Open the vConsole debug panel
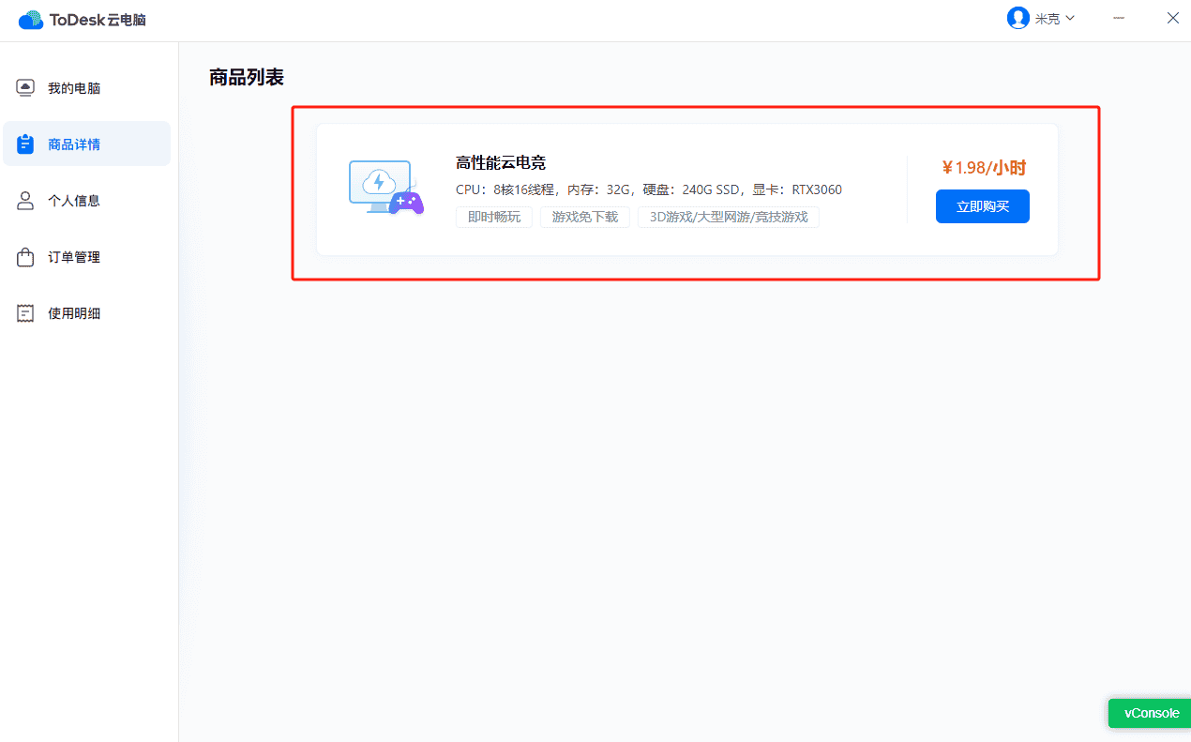The width and height of the screenshot is (1191, 742). click(1149, 713)
